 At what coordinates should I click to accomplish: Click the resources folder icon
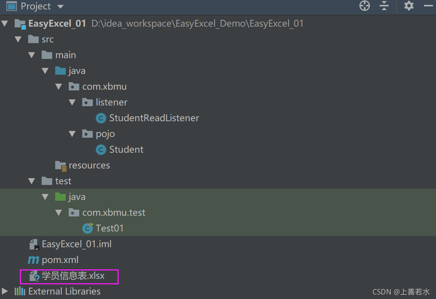[60, 166]
